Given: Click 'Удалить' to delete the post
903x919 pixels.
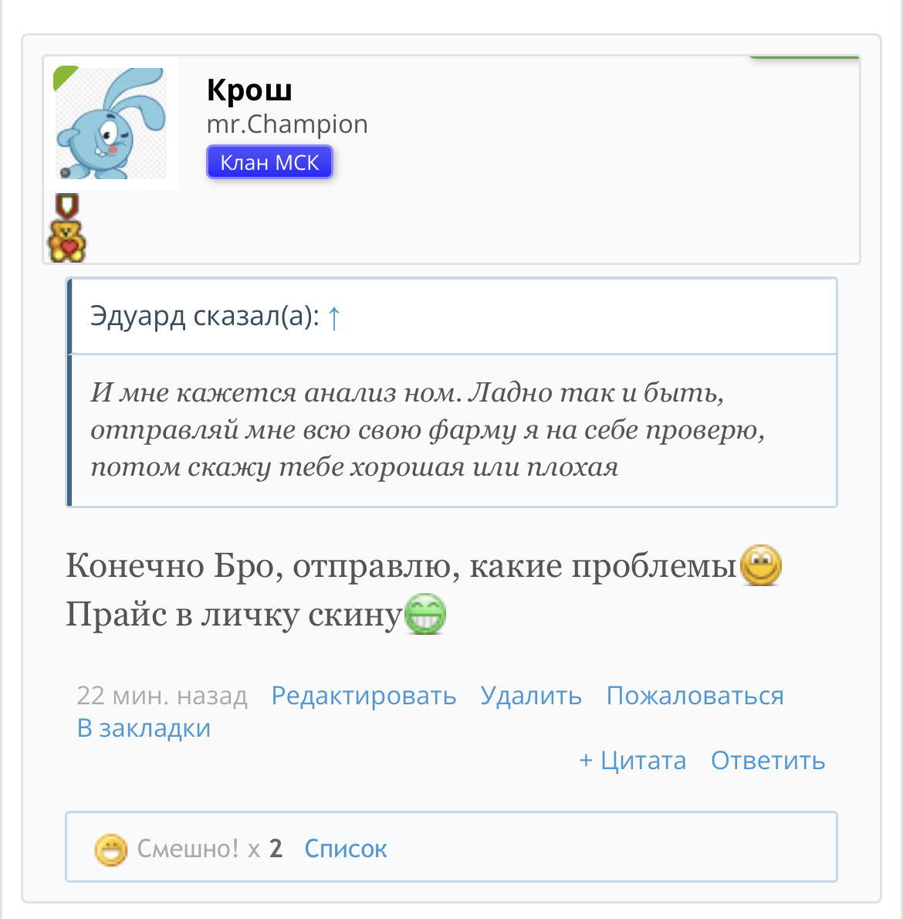Looking at the screenshot, I should pyautogui.click(x=531, y=695).
